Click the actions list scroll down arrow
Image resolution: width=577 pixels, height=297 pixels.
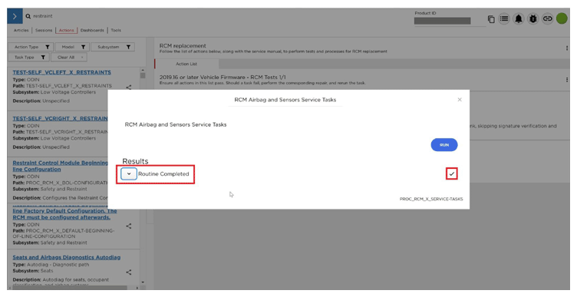[143, 282]
